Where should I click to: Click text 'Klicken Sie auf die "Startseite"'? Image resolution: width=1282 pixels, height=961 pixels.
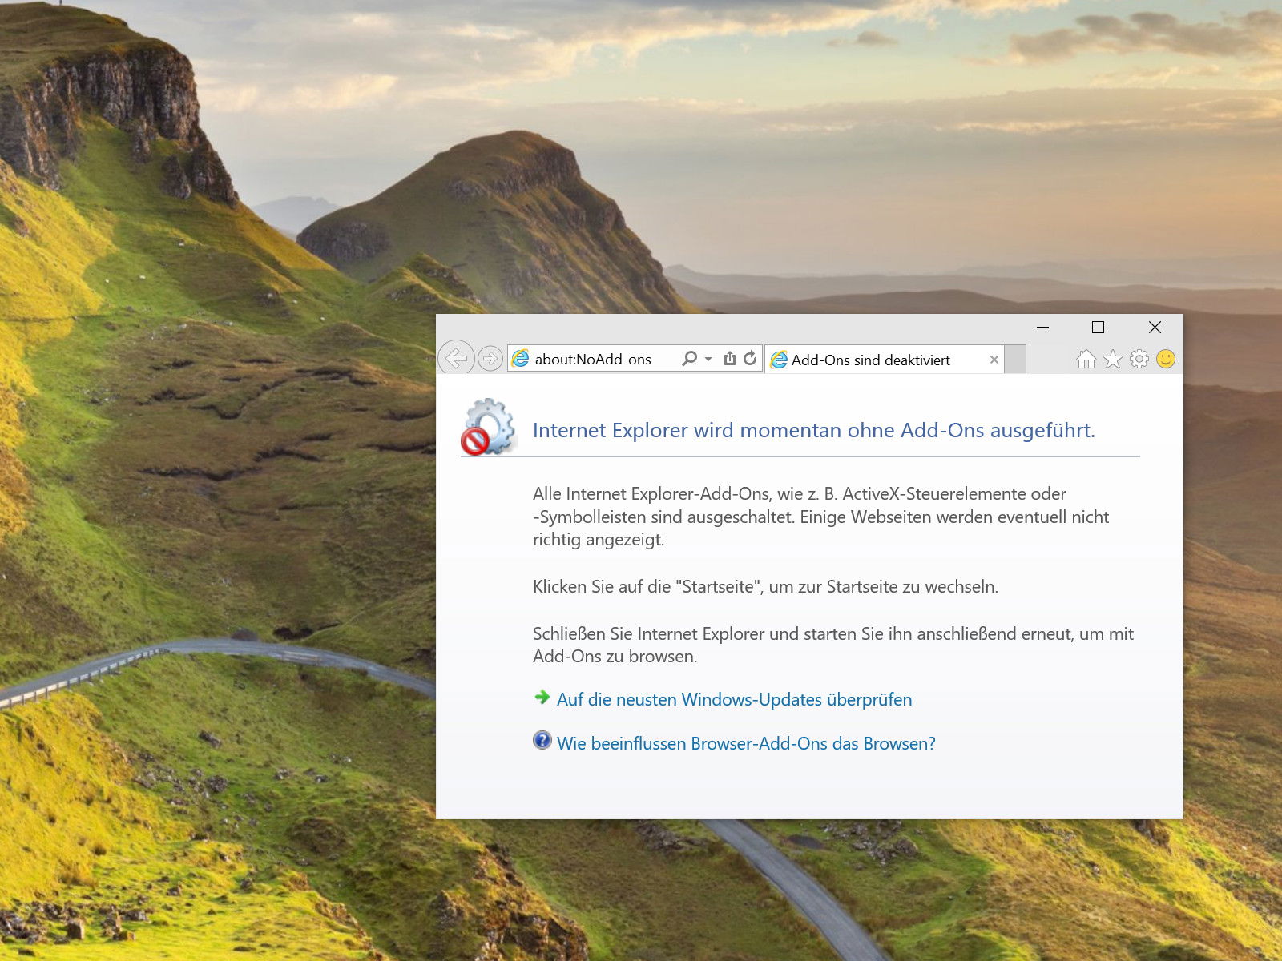click(x=647, y=586)
